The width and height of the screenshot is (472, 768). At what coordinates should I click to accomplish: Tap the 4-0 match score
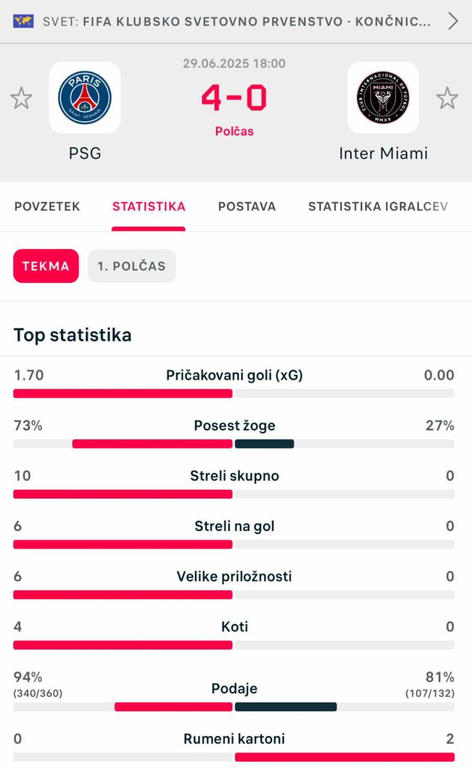234,97
